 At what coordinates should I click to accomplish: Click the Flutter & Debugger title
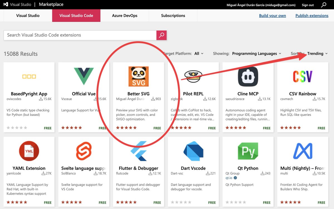(139, 168)
